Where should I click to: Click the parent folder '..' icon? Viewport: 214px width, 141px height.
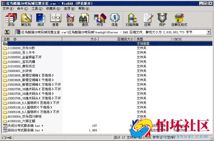click(x=5, y=44)
